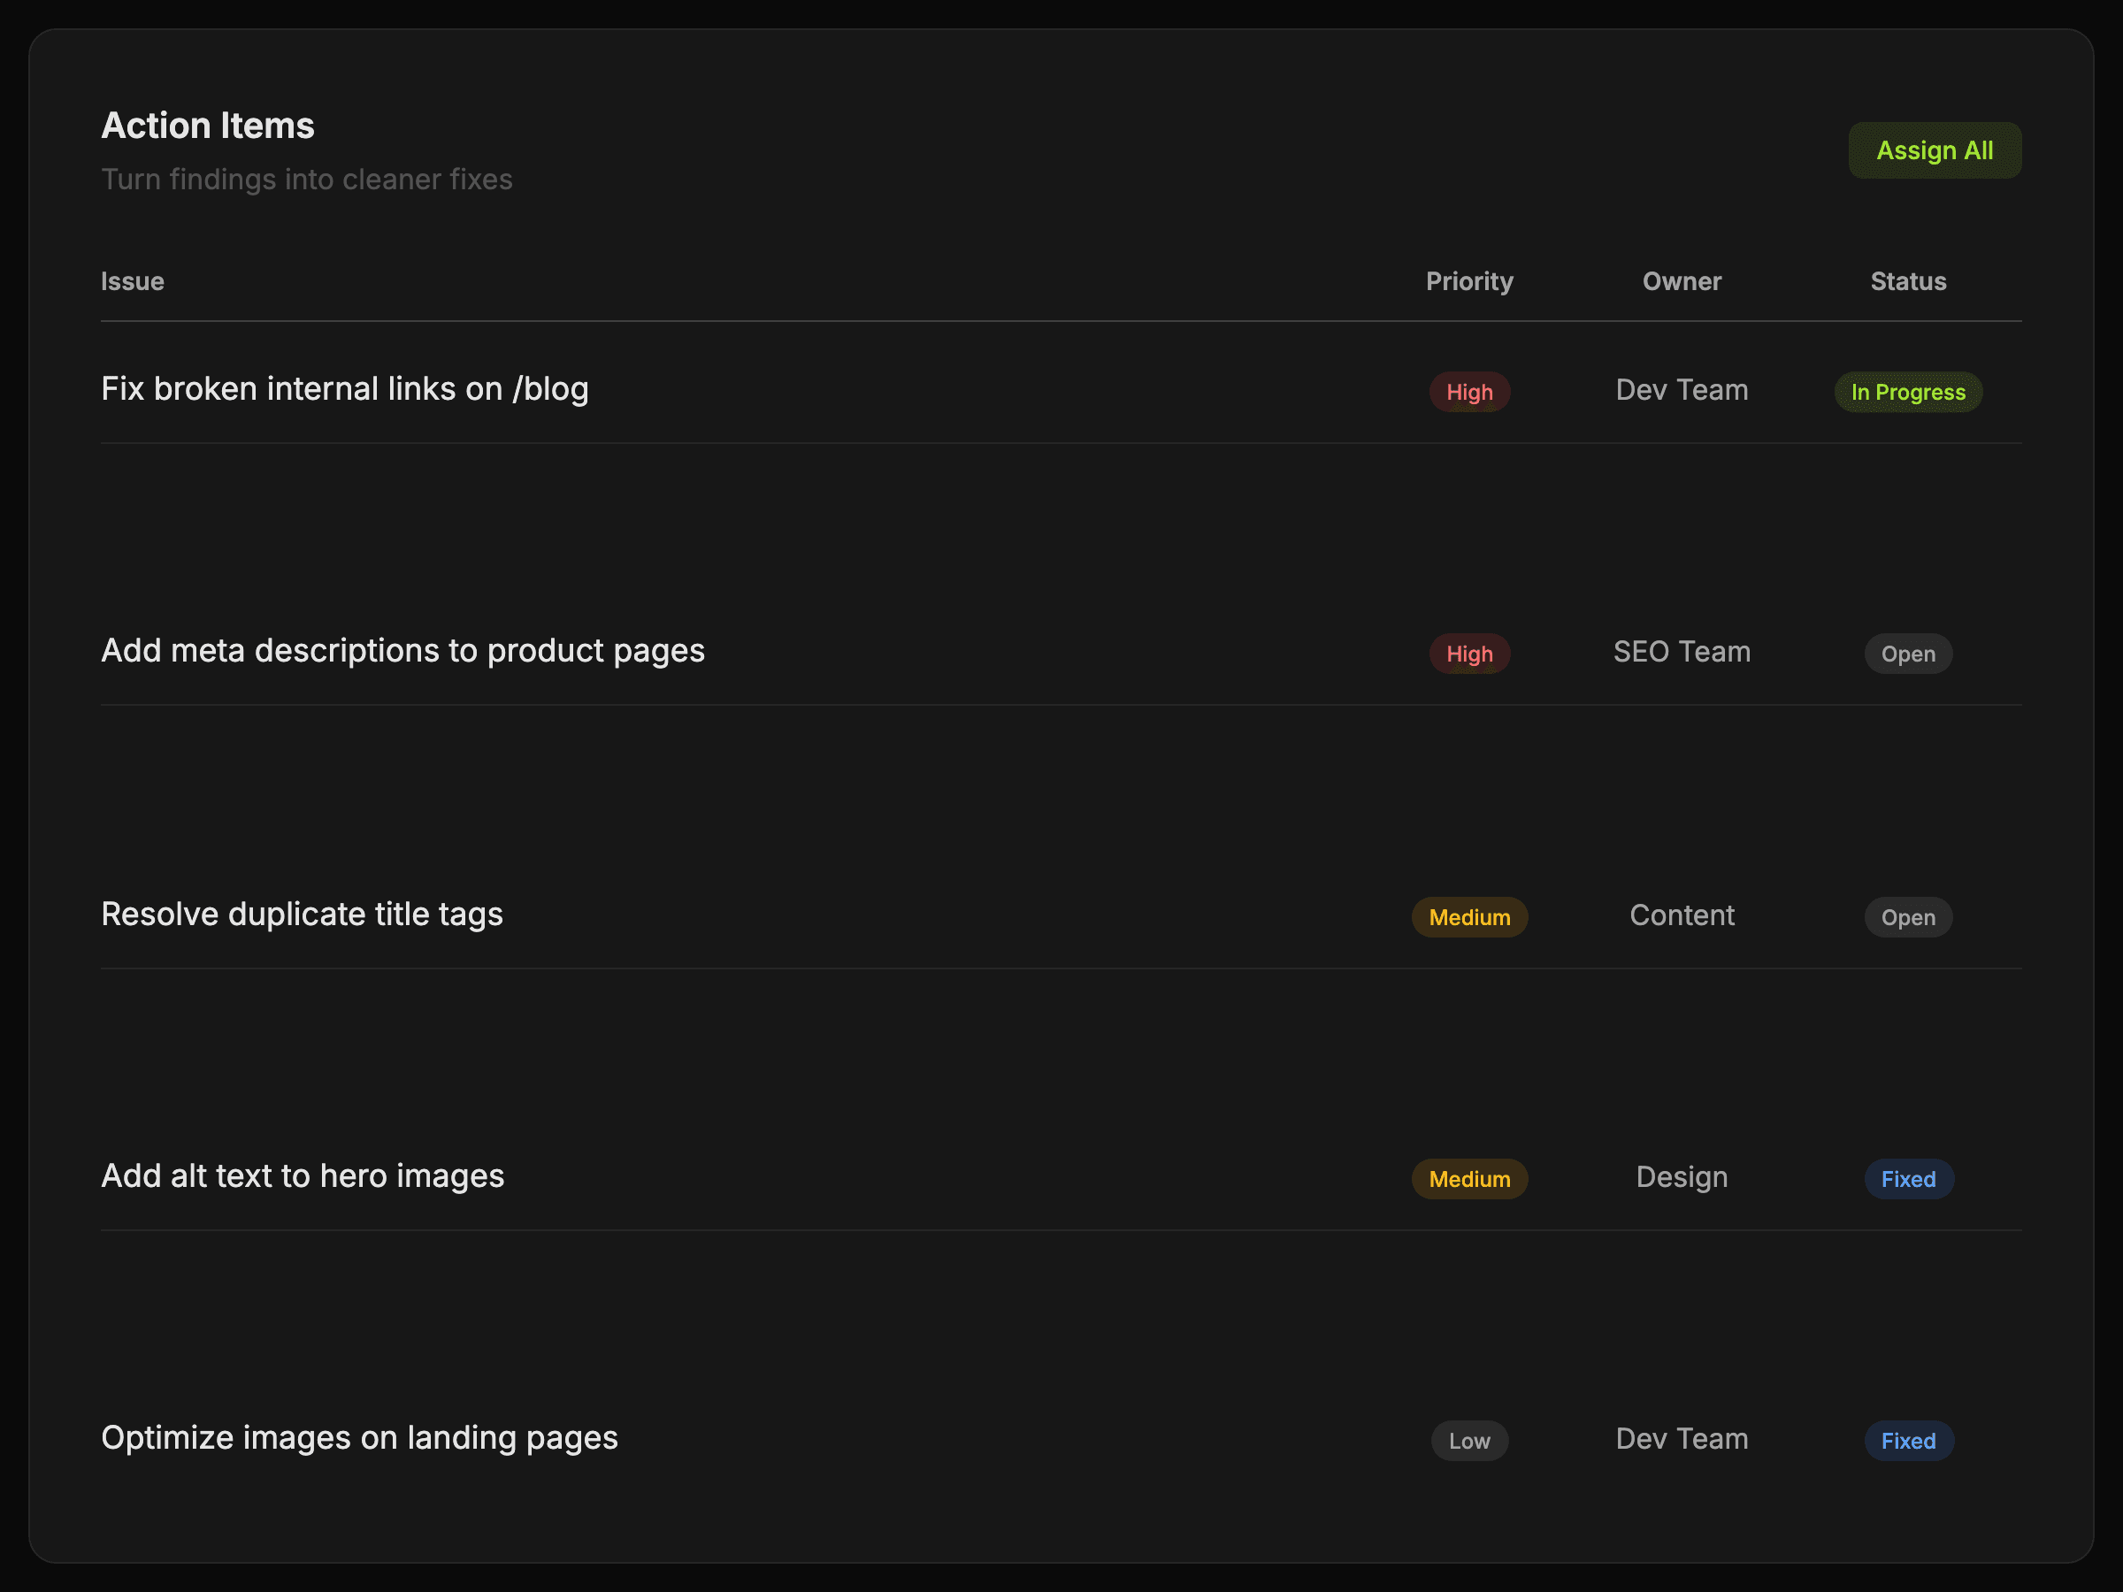The height and width of the screenshot is (1592, 2123).
Task: Click the Owner column header
Action: coord(1682,281)
